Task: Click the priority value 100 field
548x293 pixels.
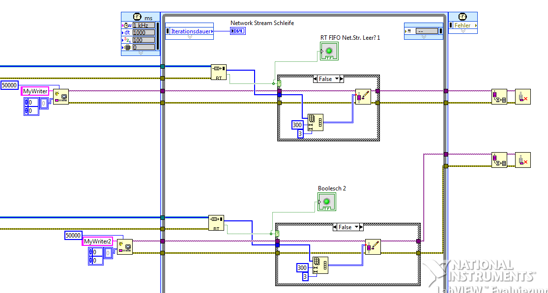Action: (144, 40)
